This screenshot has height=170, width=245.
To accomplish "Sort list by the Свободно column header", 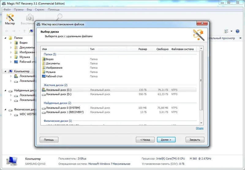I will (x=159, y=49).
